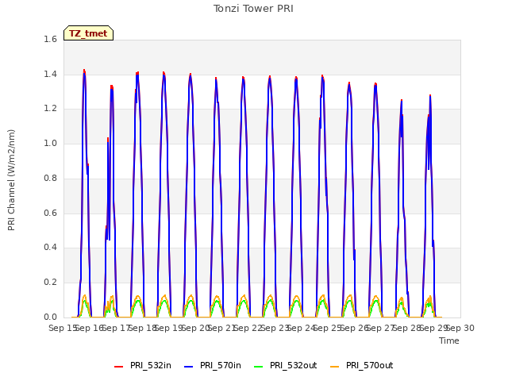Viewport: 508px width, 381px height.
Task: Click the 0.8 y-axis tick value
Action: (x=50, y=178)
